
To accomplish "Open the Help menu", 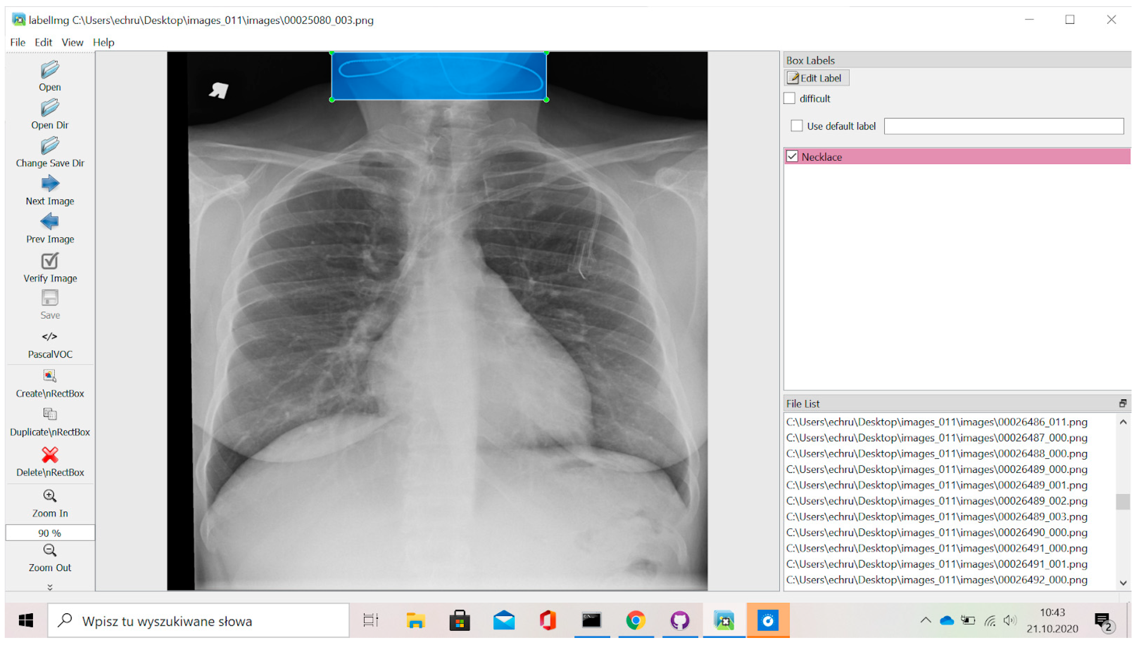I will coord(104,42).
